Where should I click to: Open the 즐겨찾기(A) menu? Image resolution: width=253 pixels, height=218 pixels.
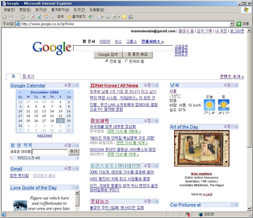[x=60, y=10]
